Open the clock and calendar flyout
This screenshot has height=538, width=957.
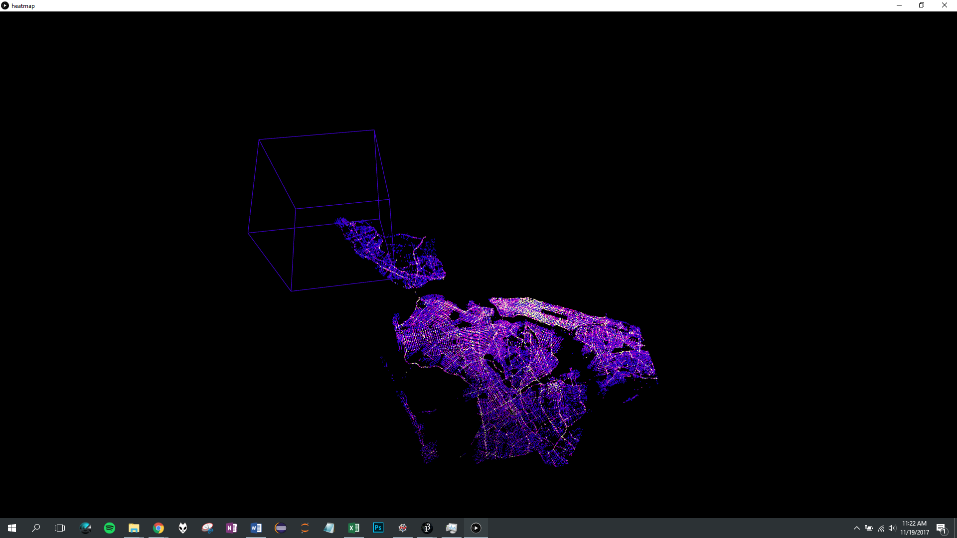point(915,528)
